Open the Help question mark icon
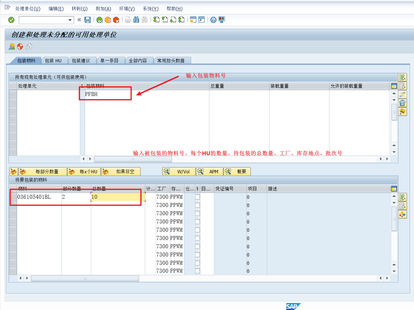The image size is (414, 310). (213, 20)
